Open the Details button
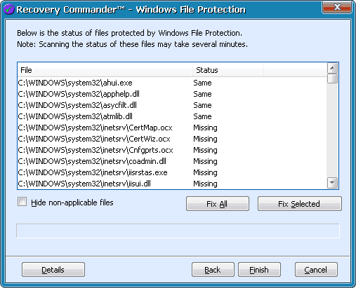Viewport: 356px width, 288px height. 53,270
